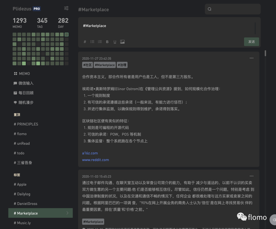Open the a16z.com link
This screenshot has width=276, height=229.
pyautogui.click(x=90, y=153)
